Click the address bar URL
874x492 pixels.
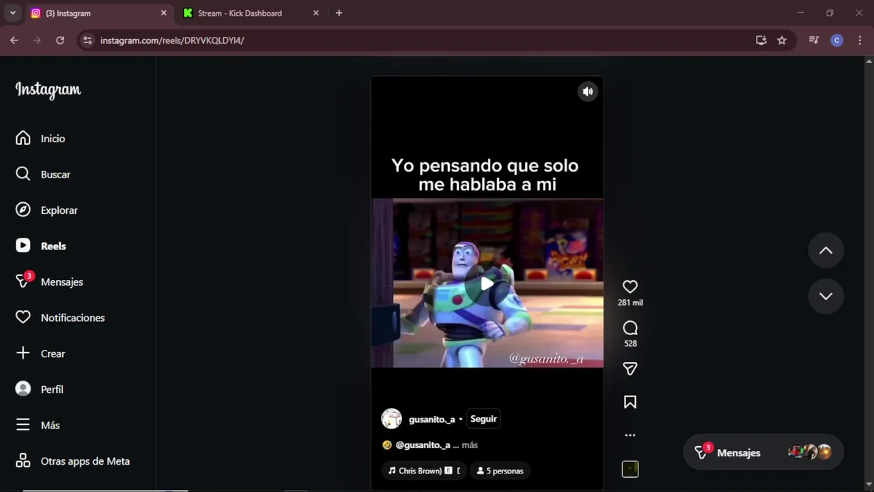172,40
